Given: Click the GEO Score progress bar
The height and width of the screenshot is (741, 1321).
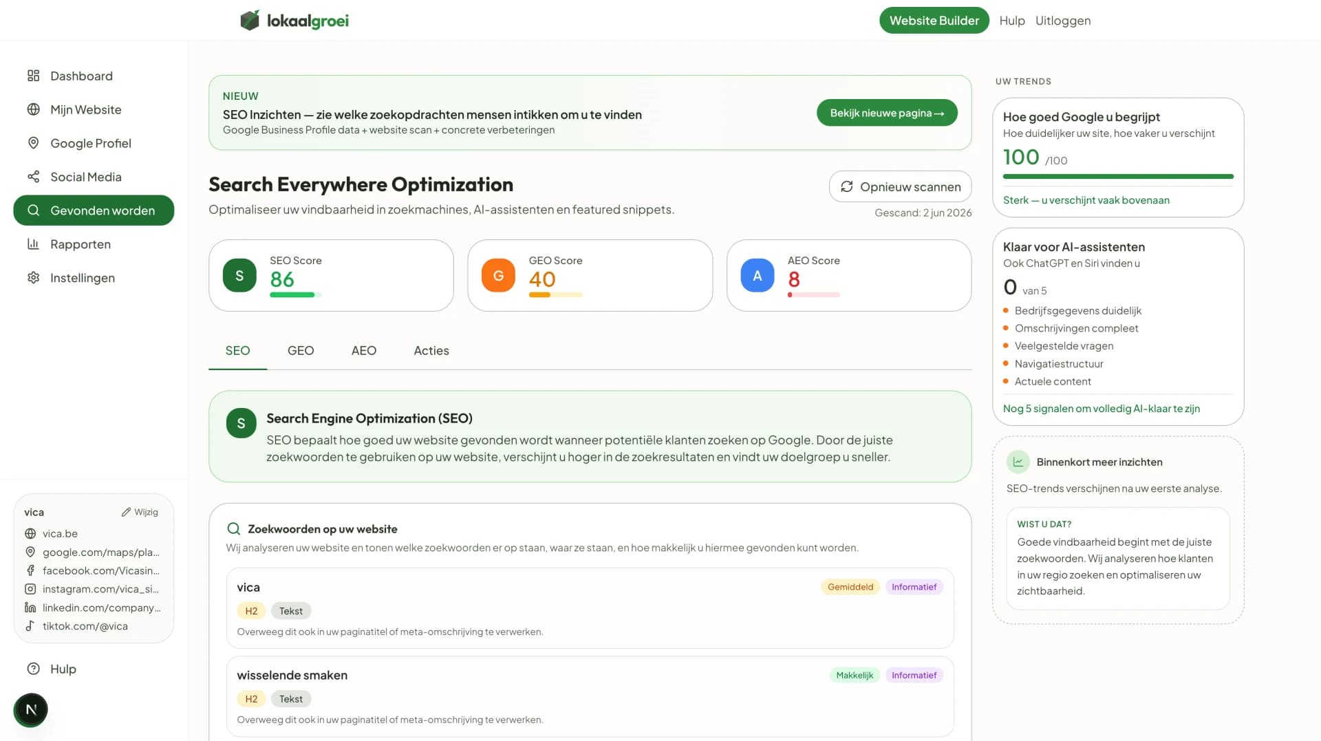Looking at the screenshot, I should click(x=555, y=295).
